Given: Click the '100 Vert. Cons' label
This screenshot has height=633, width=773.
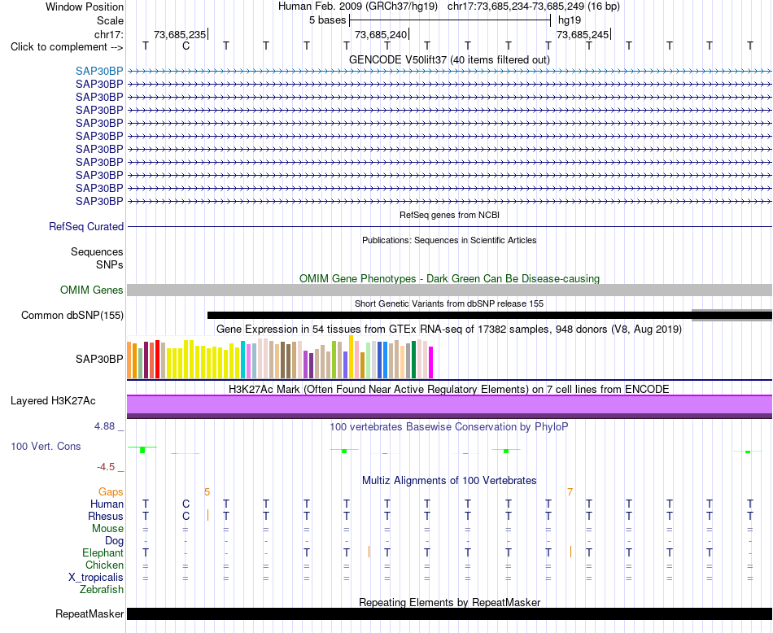Looking at the screenshot, I should pyautogui.click(x=46, y=446).
